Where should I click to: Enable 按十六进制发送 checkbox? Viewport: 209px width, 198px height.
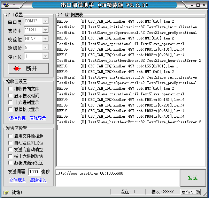10,156
